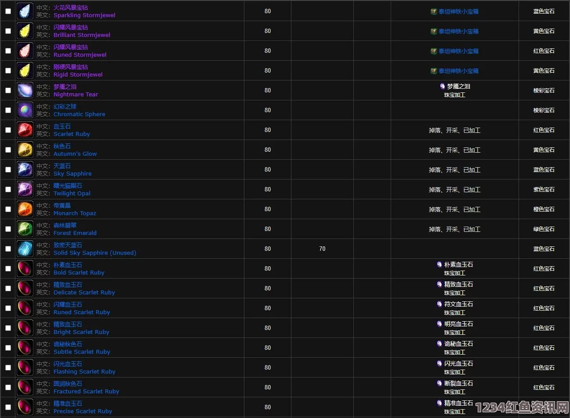The height and width of the screenshot is (418, 570).
Task: Click the 80 level in Forest Emerald row
Action: pyautogui.click(x=268, y=229)
